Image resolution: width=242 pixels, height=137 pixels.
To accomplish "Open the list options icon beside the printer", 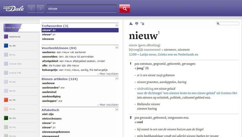I will [x=142, y=23].
